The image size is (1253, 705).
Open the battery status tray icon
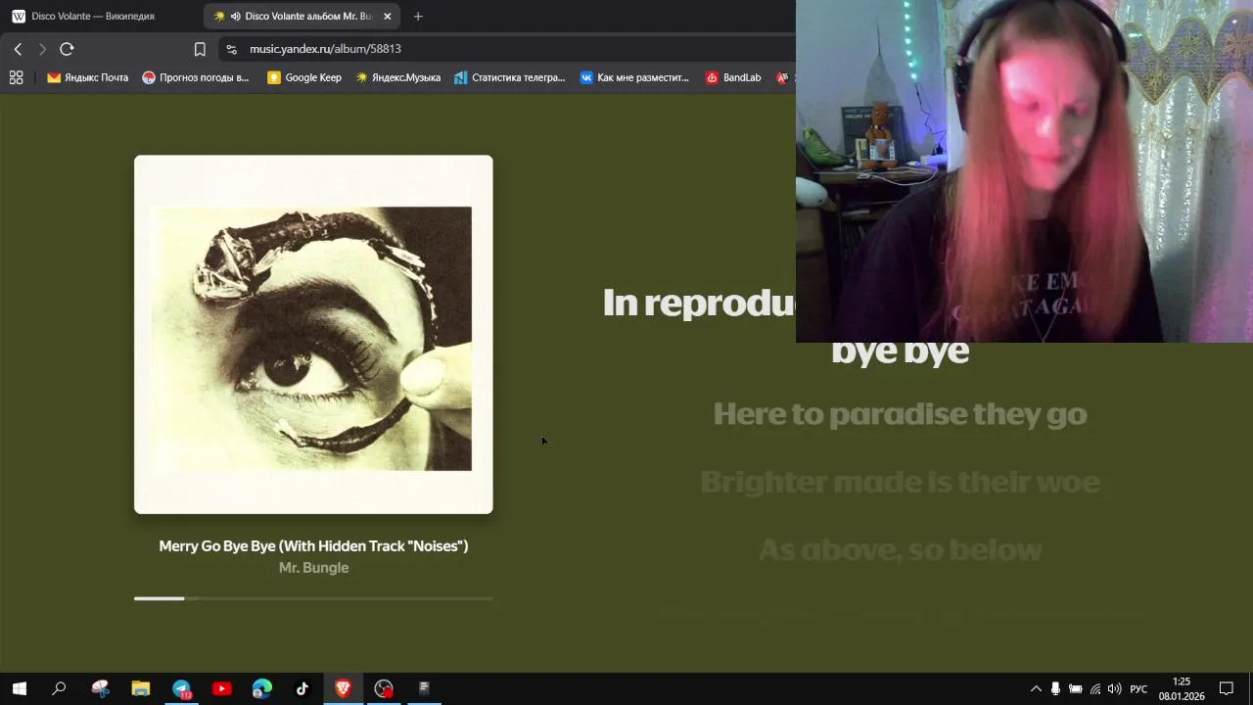[1075, 689]
